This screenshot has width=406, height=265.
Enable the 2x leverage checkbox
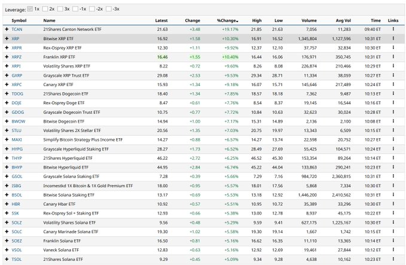(x=45, y=9)
